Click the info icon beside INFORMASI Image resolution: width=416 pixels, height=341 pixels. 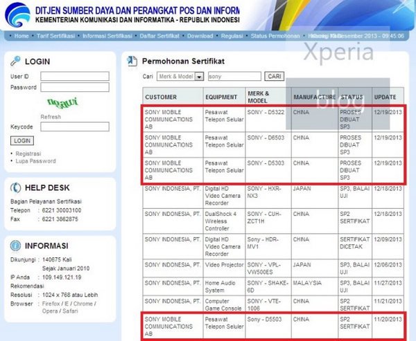15,246
